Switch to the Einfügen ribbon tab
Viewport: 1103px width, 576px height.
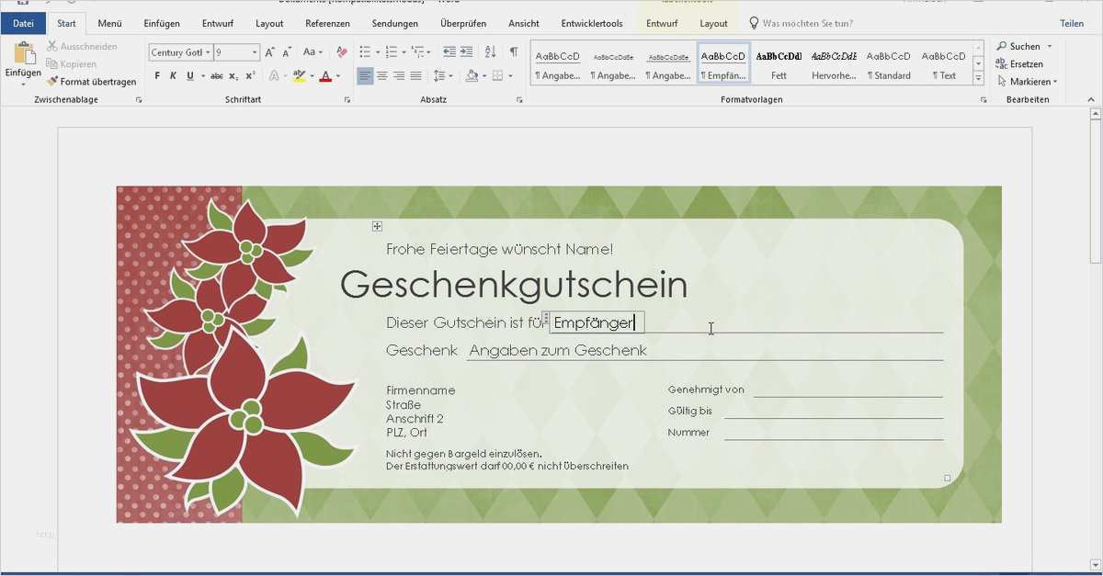(162, 23)
